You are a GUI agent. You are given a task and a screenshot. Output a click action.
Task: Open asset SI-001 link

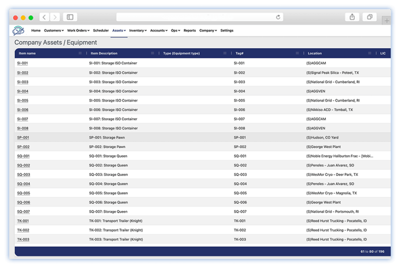coord(22,63)
